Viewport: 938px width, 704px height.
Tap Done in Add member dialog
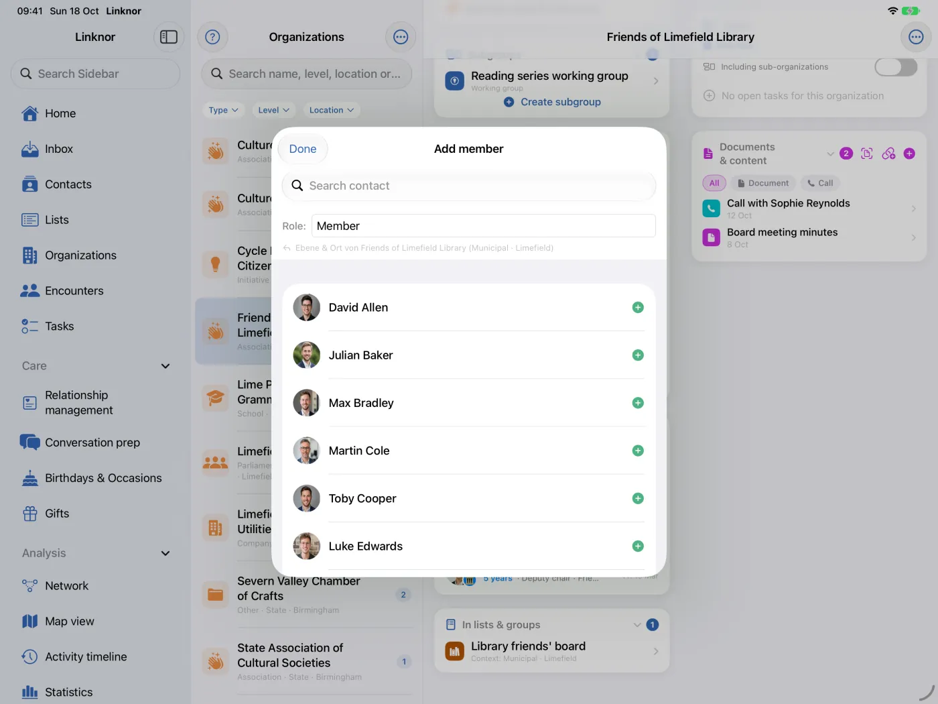(x=303, y=149)
